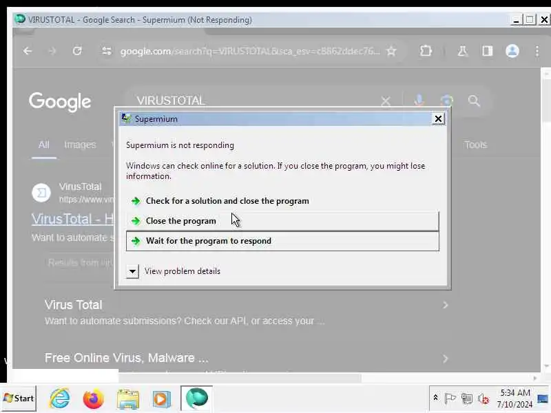Image resolution: width=551 pixels, height=413 pixels.
Task: Select Supermium taskbar button
Action: [196, 399]
